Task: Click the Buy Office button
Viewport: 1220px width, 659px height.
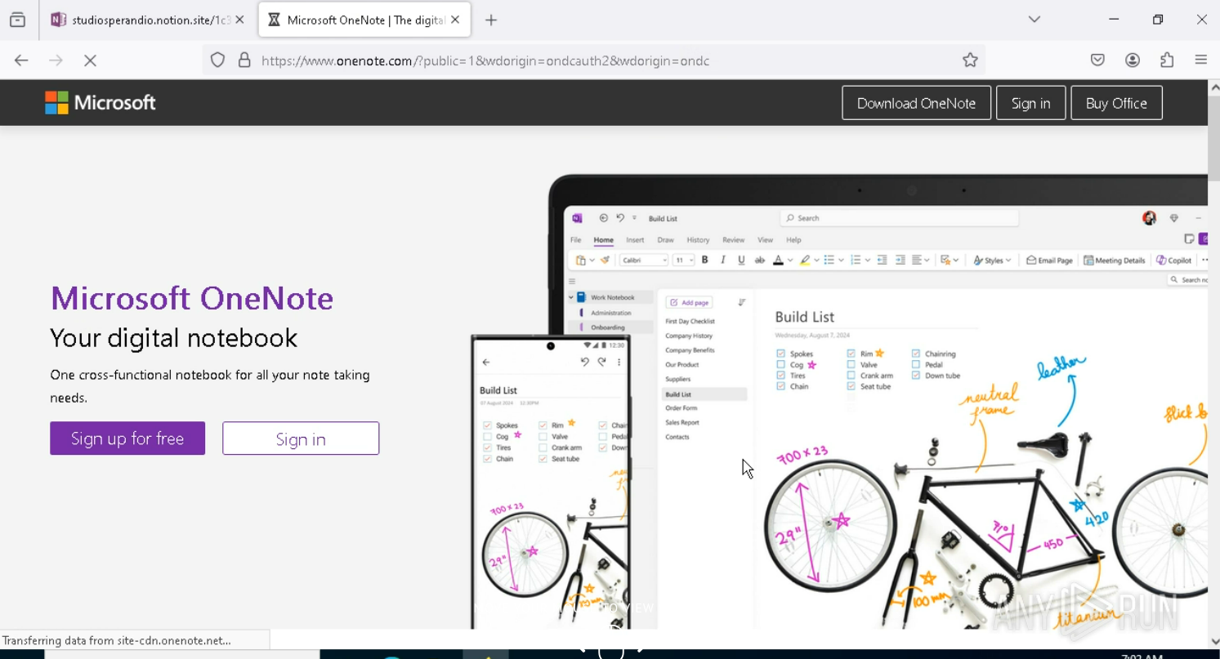Action: tap(1116, 103)
